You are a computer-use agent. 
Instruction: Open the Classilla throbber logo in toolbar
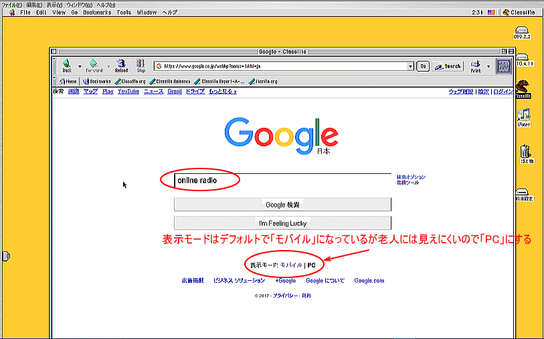click(x=504, y=67)
